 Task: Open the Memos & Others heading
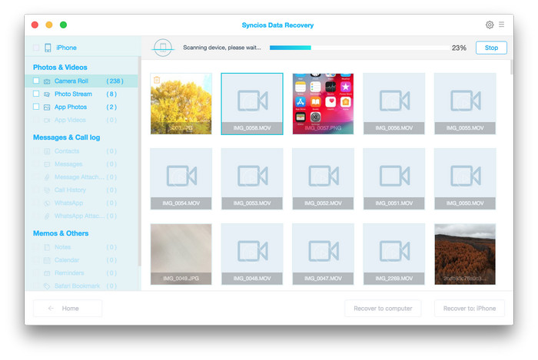pyautogui.click(x=61, y=233)
